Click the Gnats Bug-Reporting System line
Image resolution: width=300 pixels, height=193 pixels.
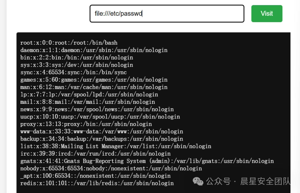(147, 161)
